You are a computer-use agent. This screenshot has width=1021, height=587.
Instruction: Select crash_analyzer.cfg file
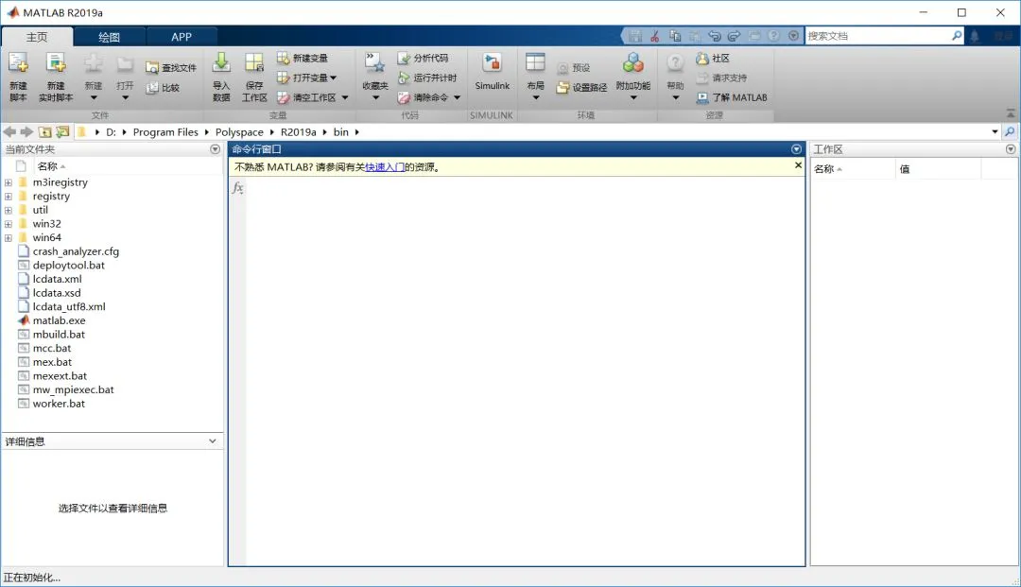(x=76, y=251)
